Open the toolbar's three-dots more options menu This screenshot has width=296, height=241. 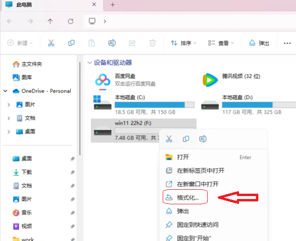point(287,43)
